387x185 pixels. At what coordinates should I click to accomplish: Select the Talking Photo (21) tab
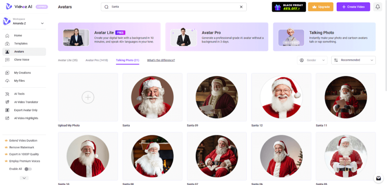tap(128, 60)
